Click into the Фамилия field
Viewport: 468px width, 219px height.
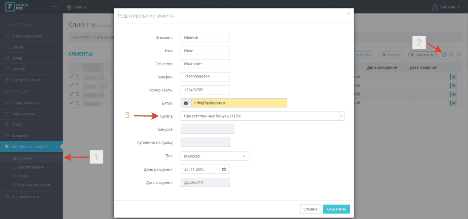[205, 37]
